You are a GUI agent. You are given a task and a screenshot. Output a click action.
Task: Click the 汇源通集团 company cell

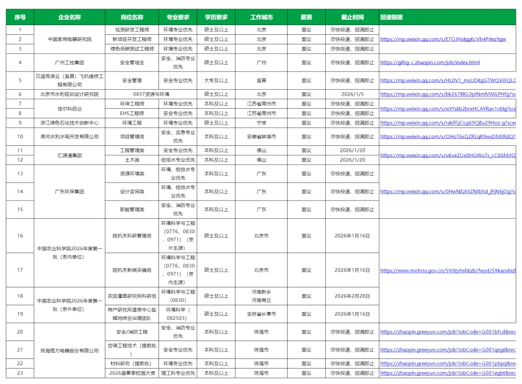point(70,156)
